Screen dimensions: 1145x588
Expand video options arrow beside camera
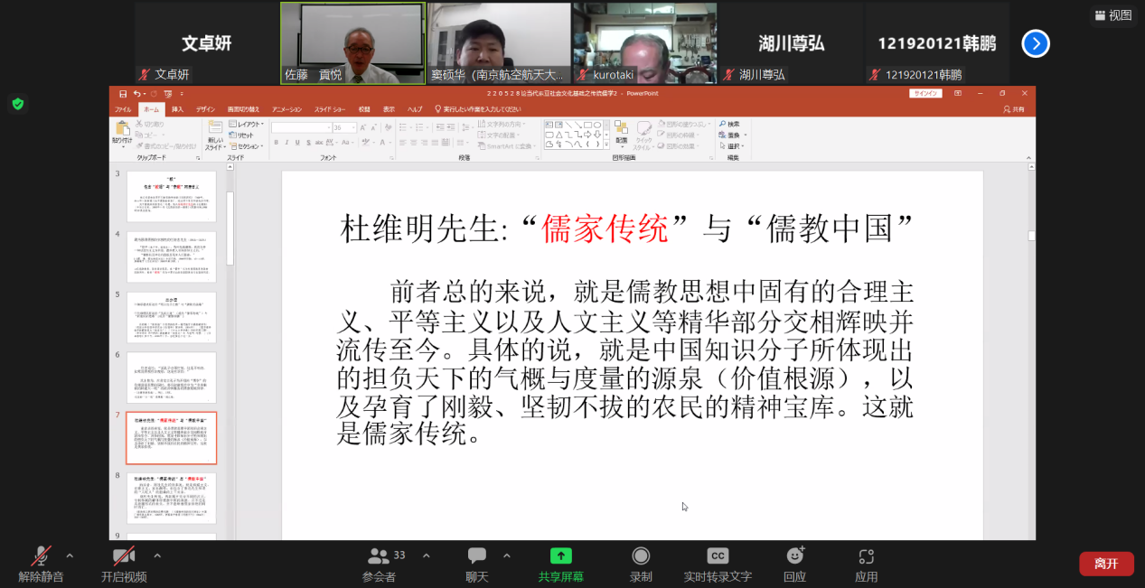click(157, 555)
